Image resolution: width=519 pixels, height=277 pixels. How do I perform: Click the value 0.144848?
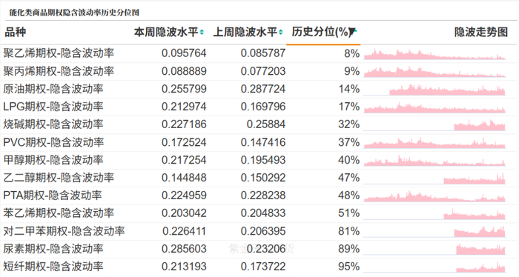[184, 178]
